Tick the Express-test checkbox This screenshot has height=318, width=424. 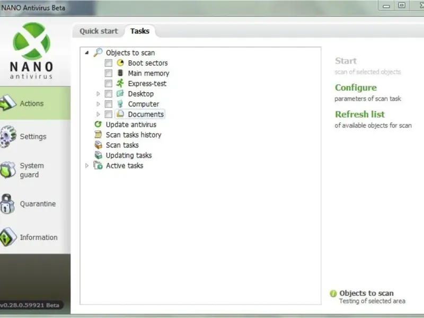point(109,84)
